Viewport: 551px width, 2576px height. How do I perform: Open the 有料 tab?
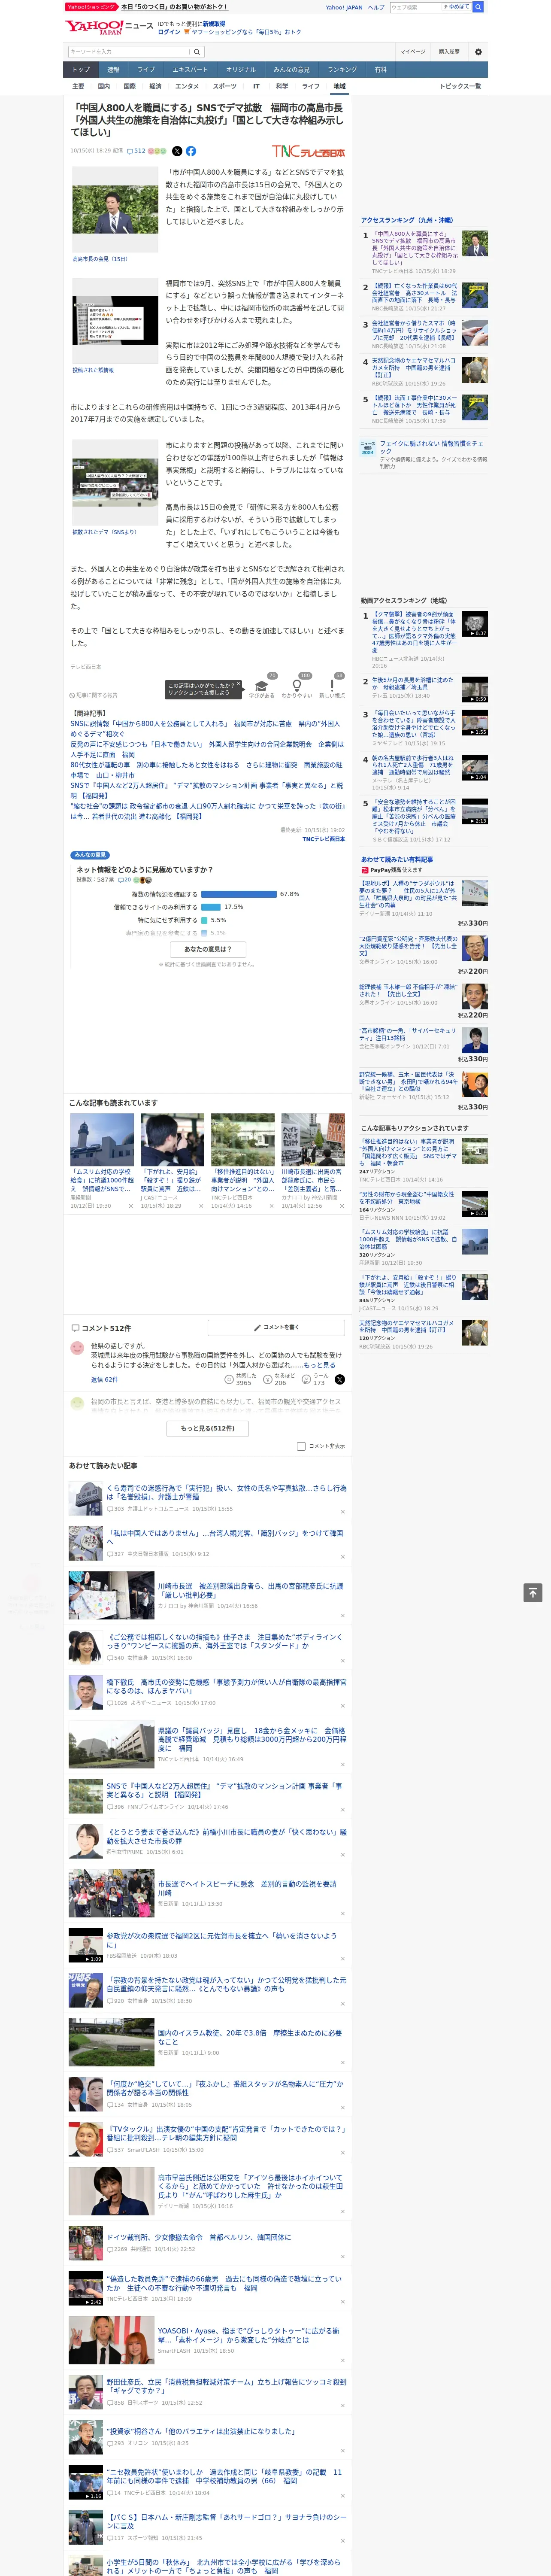381,70
